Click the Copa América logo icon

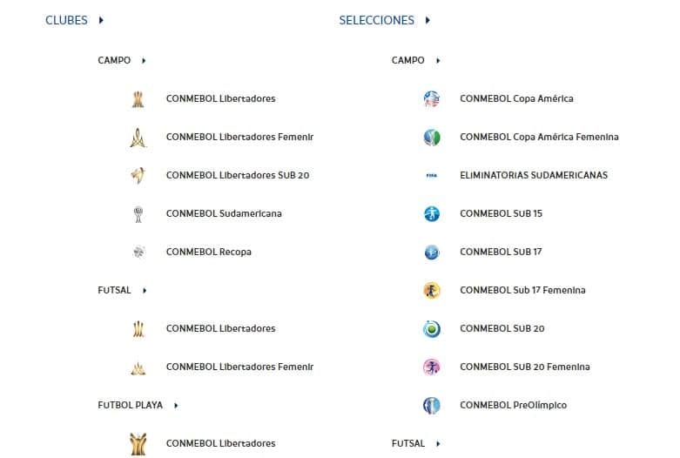click(x=432, y=99)
